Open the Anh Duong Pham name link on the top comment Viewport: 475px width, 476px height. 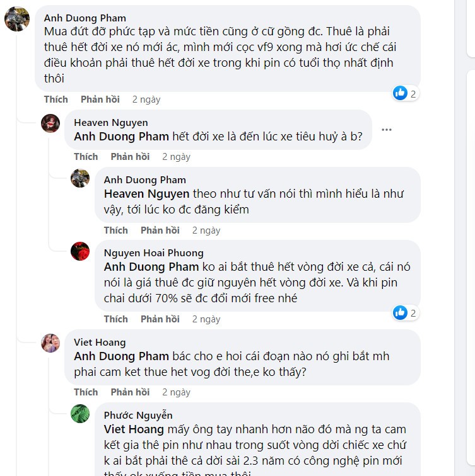pyautogui.click(x=85, y=18)
